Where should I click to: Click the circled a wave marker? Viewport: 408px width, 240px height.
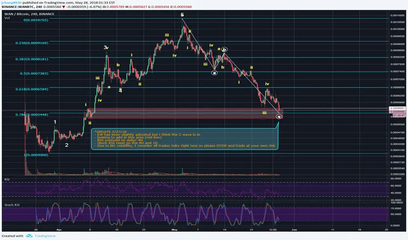pyautogui.click(x=215, y=73)
